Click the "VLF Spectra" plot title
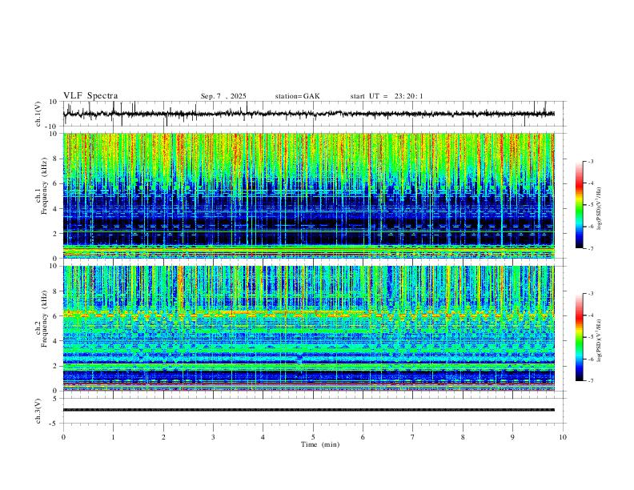634x490 pixels. [x=90, y=96]
